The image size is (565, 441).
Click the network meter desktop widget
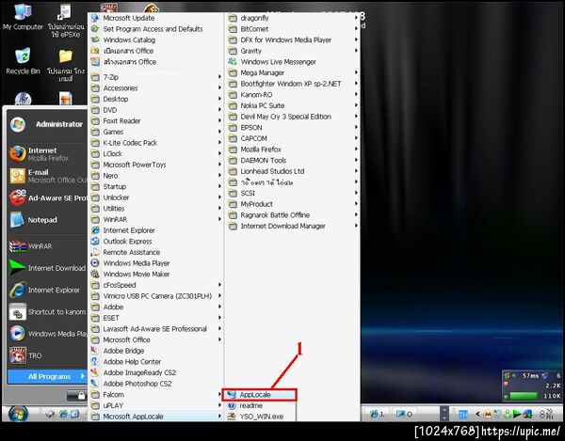pos(532,386)
